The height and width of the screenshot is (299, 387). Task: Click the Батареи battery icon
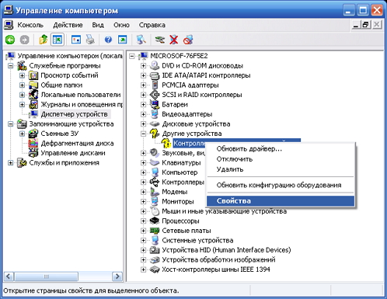(155, 104)
